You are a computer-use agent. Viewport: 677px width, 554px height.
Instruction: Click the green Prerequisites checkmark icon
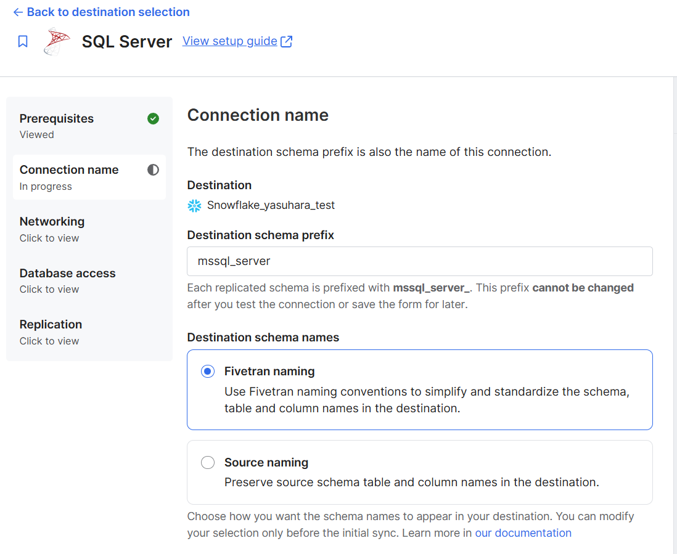coord(153,119)
